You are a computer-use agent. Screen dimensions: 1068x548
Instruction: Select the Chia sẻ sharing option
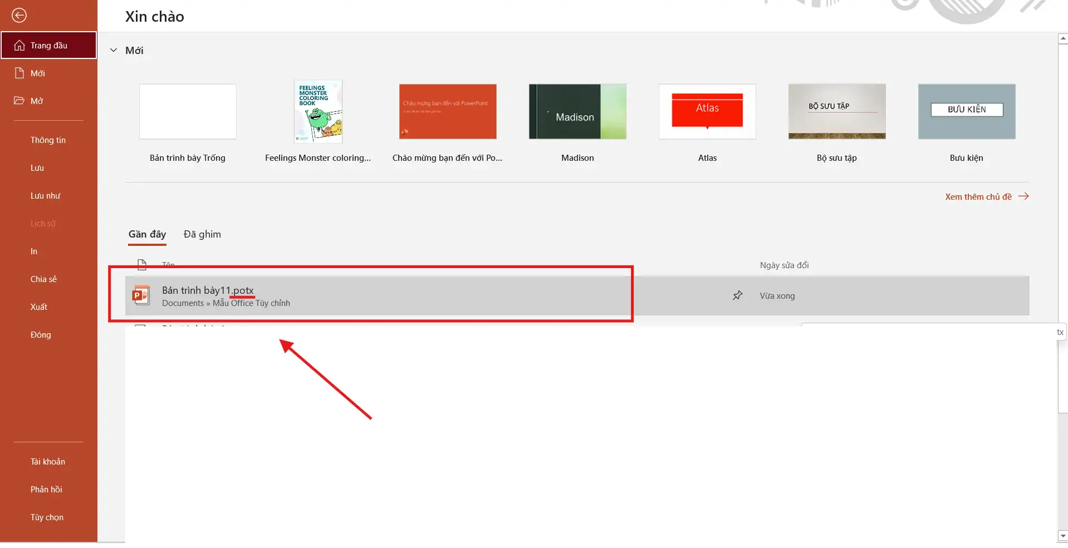point(43,279)
